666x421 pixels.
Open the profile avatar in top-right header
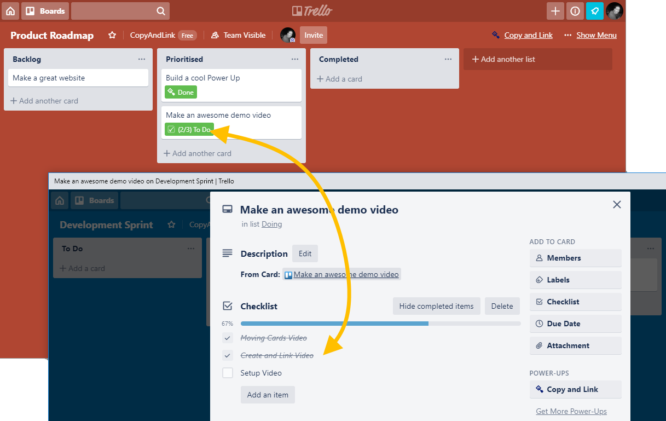click(x=615, y=11)
